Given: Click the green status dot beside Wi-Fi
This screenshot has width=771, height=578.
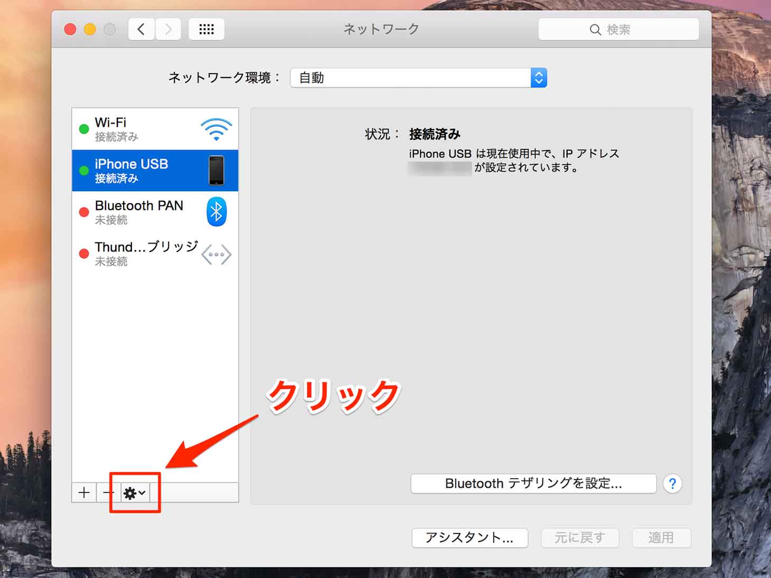Looking at the screenshot, I should pos(84,129).
